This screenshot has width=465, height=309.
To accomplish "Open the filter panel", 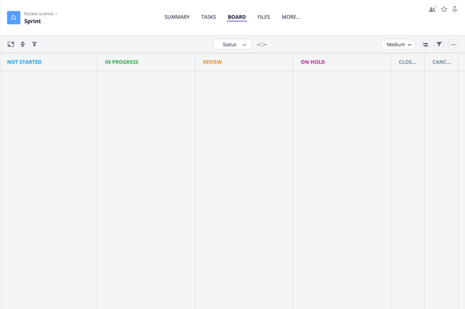I will point(439,44).
